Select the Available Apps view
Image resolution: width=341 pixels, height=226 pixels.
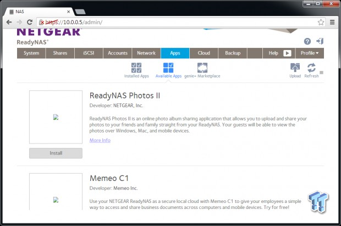tap(168, 70)
